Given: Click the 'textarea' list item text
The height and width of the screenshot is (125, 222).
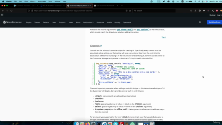Looking at the screenshot, I should (99, 101).
